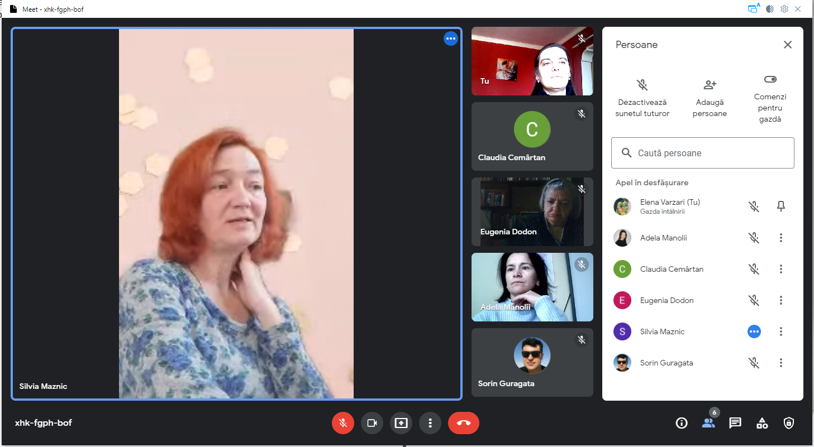Select Eugenia Dodon video thumbnail
The image size is (814, 447).
click(x=532, y=212)
